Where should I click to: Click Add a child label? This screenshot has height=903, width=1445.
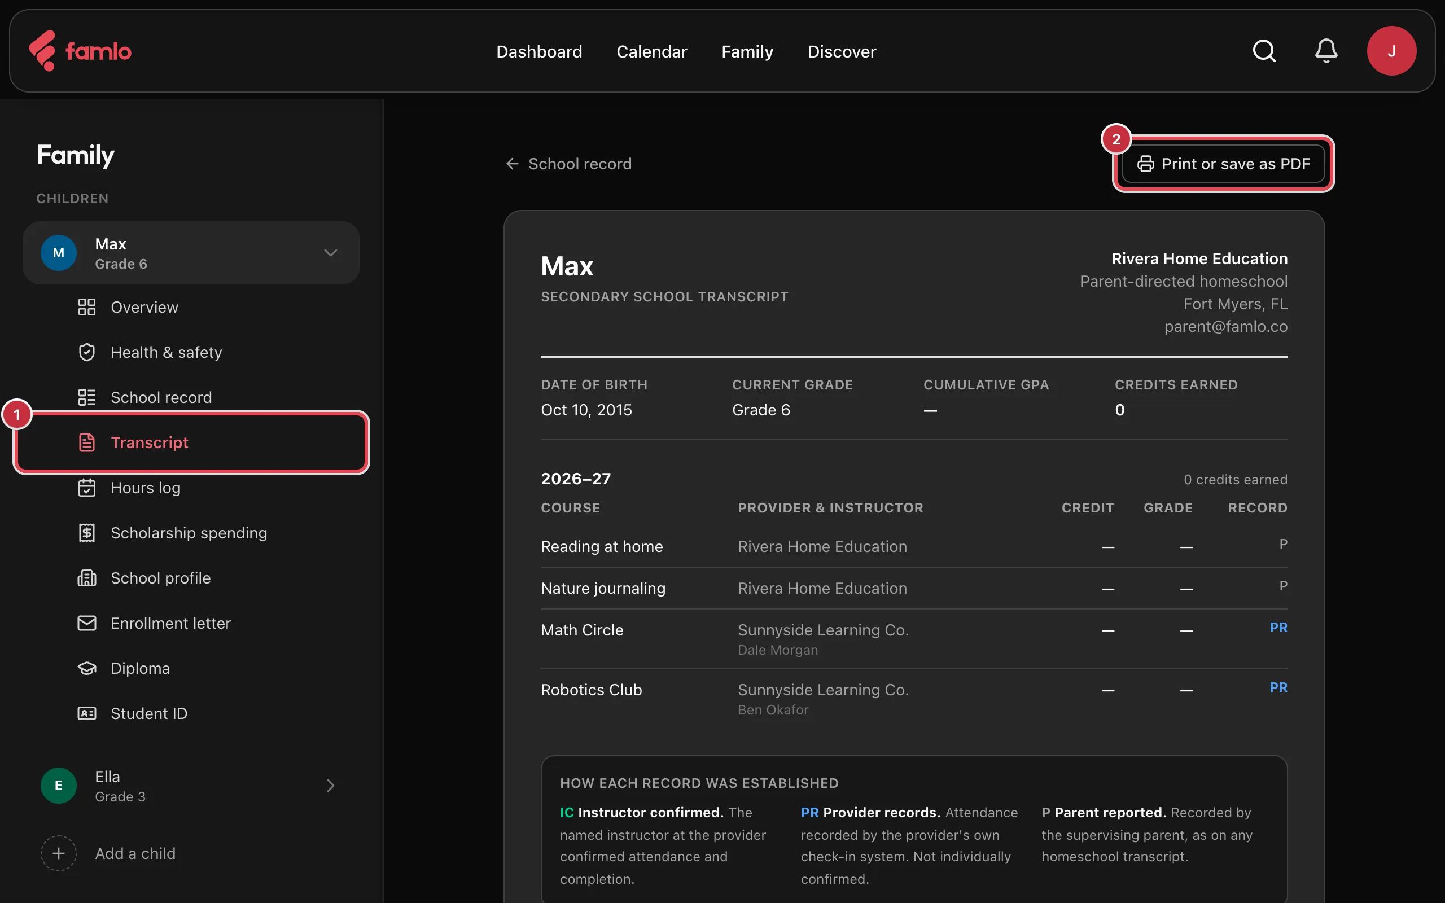135,853
